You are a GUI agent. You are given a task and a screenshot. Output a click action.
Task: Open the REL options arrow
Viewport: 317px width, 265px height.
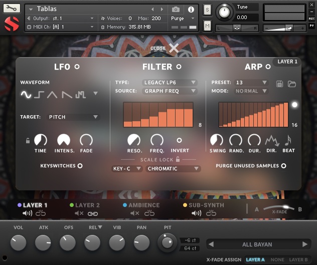[x=100, y=227]
